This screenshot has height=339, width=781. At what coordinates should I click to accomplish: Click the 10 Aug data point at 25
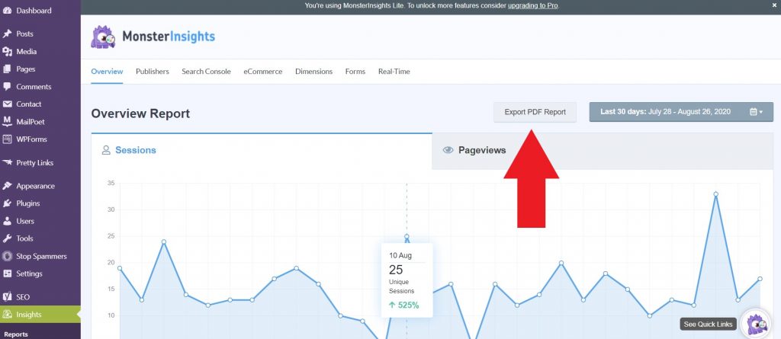pyautogui.click(x=407, y=236)
